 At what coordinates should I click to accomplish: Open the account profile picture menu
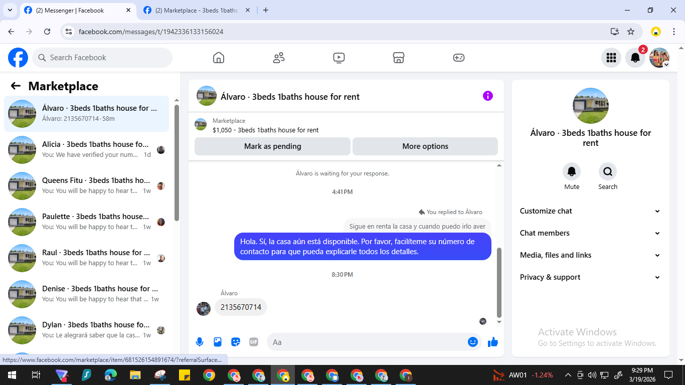659,58
